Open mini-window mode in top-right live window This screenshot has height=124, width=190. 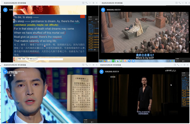click(176, 3)
